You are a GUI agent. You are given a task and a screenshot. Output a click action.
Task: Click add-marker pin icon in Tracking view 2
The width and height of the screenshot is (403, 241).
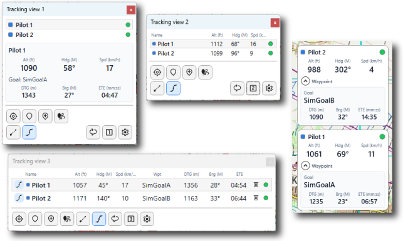tap(189, 73)
